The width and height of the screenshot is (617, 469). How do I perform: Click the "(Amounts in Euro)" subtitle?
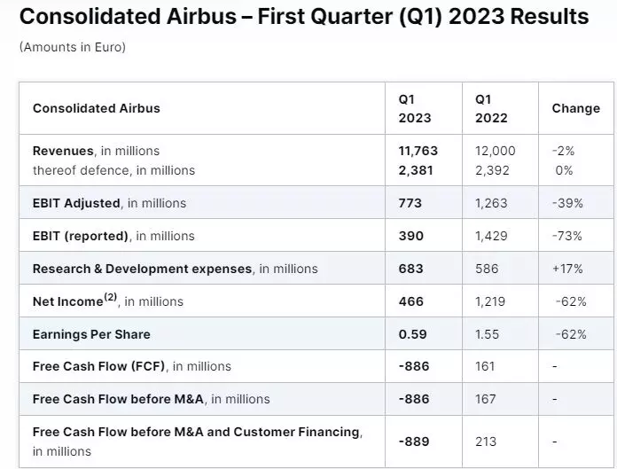tap(72, 47)
